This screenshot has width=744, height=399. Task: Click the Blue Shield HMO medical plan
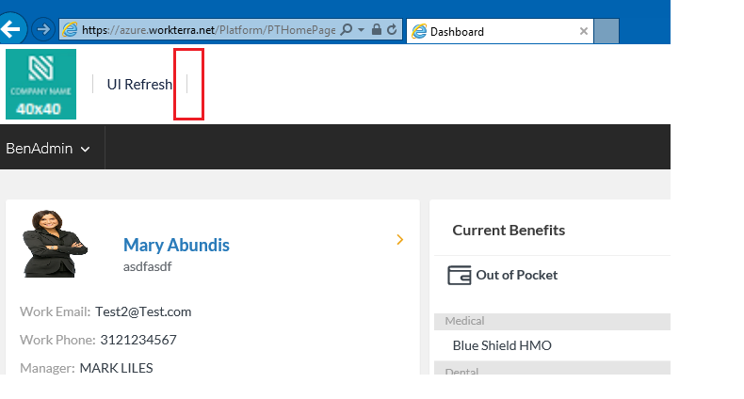click(x=502, y=345)
